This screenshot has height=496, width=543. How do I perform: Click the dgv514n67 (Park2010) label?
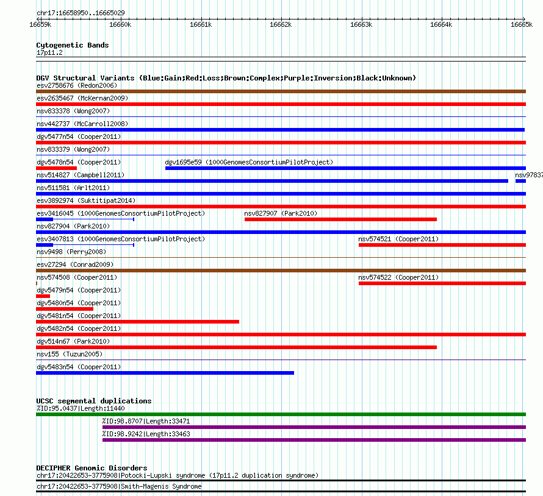point(73,341)
